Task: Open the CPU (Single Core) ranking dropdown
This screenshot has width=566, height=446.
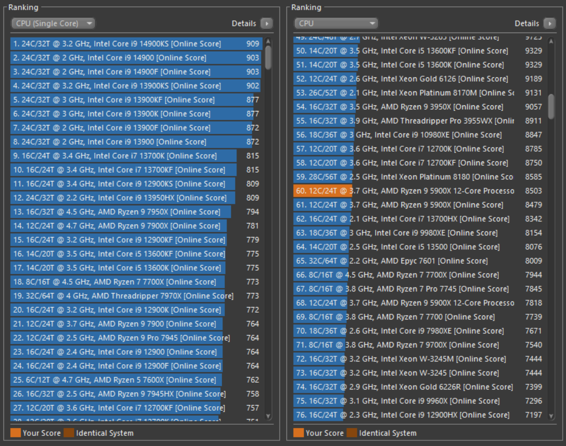Action: click(53, 24)
